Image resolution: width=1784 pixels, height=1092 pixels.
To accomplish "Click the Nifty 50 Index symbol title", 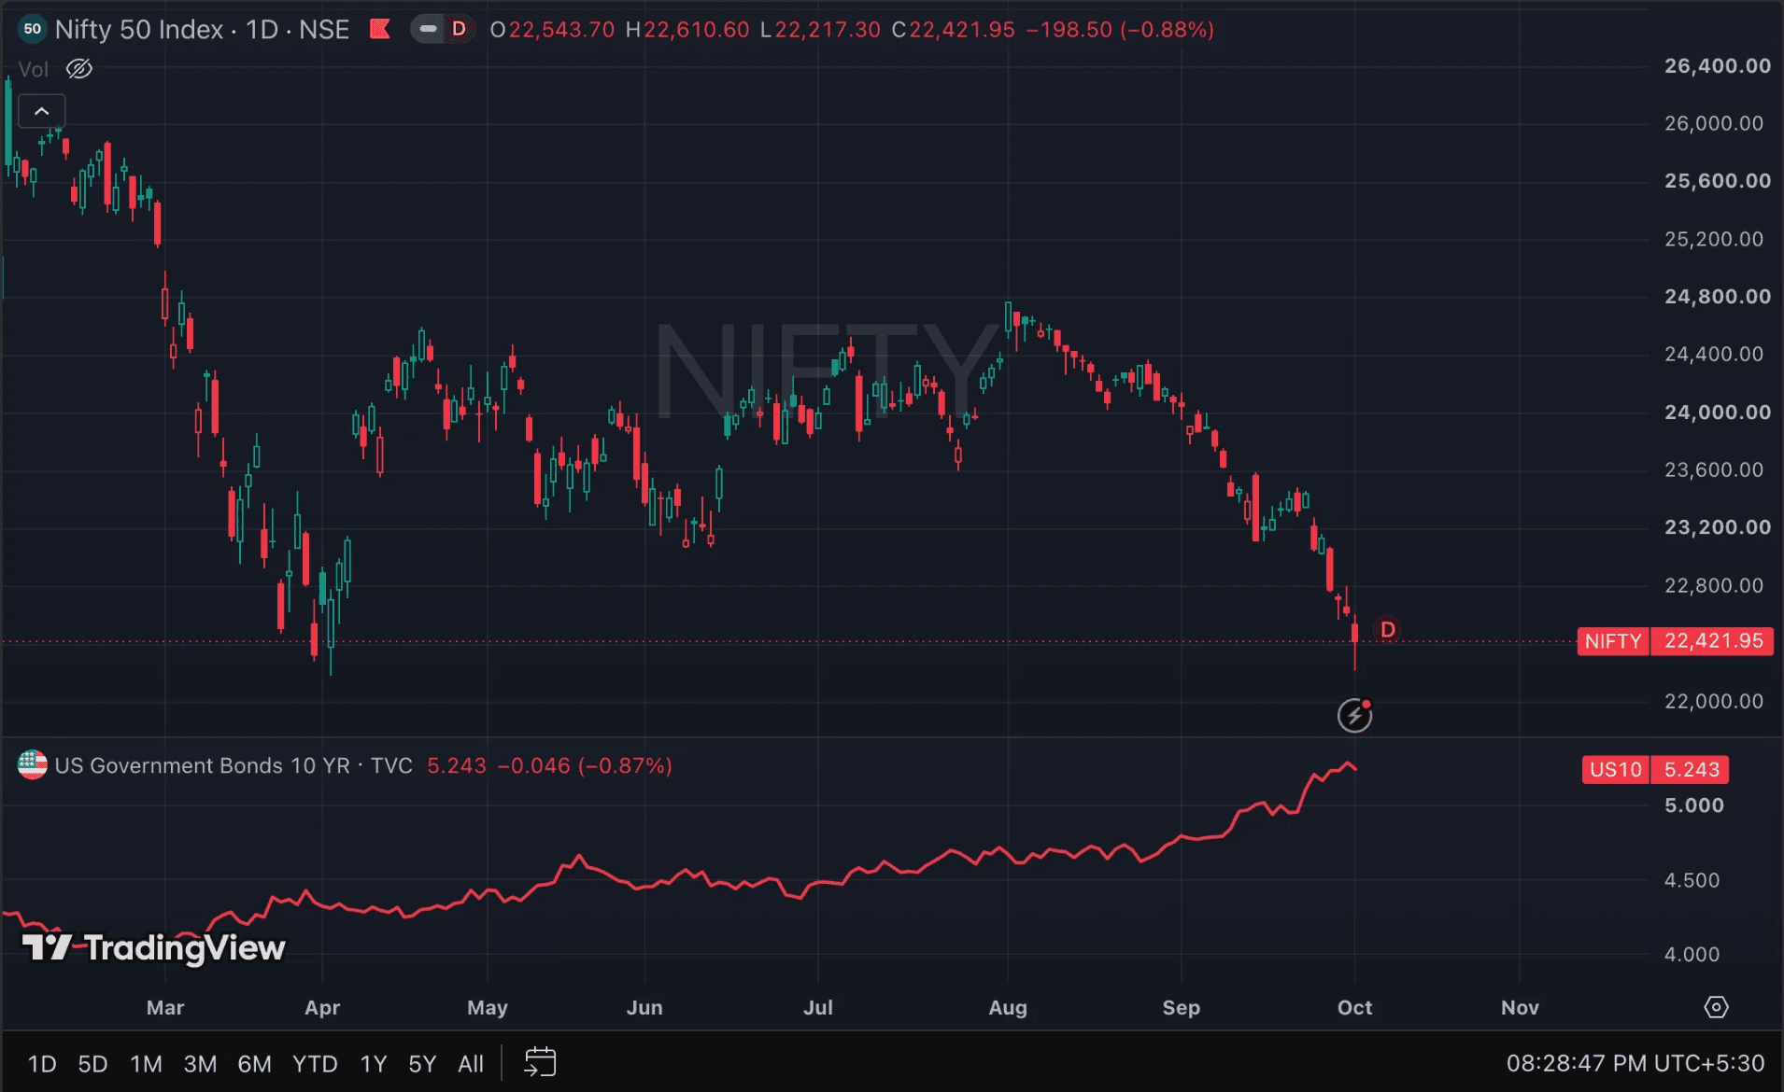I will point(139,30).
